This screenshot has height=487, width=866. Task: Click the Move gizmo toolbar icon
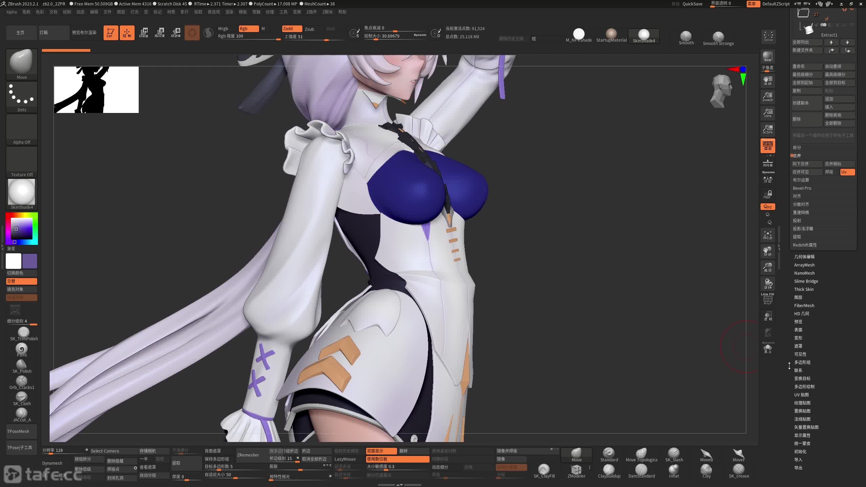(143, 33)
